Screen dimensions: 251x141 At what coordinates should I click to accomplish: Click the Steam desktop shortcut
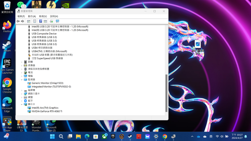click(7, 46)
